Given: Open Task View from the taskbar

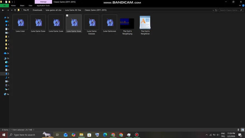Looking at the screenshot, I should pyautogui.click(x=57, y=135).
